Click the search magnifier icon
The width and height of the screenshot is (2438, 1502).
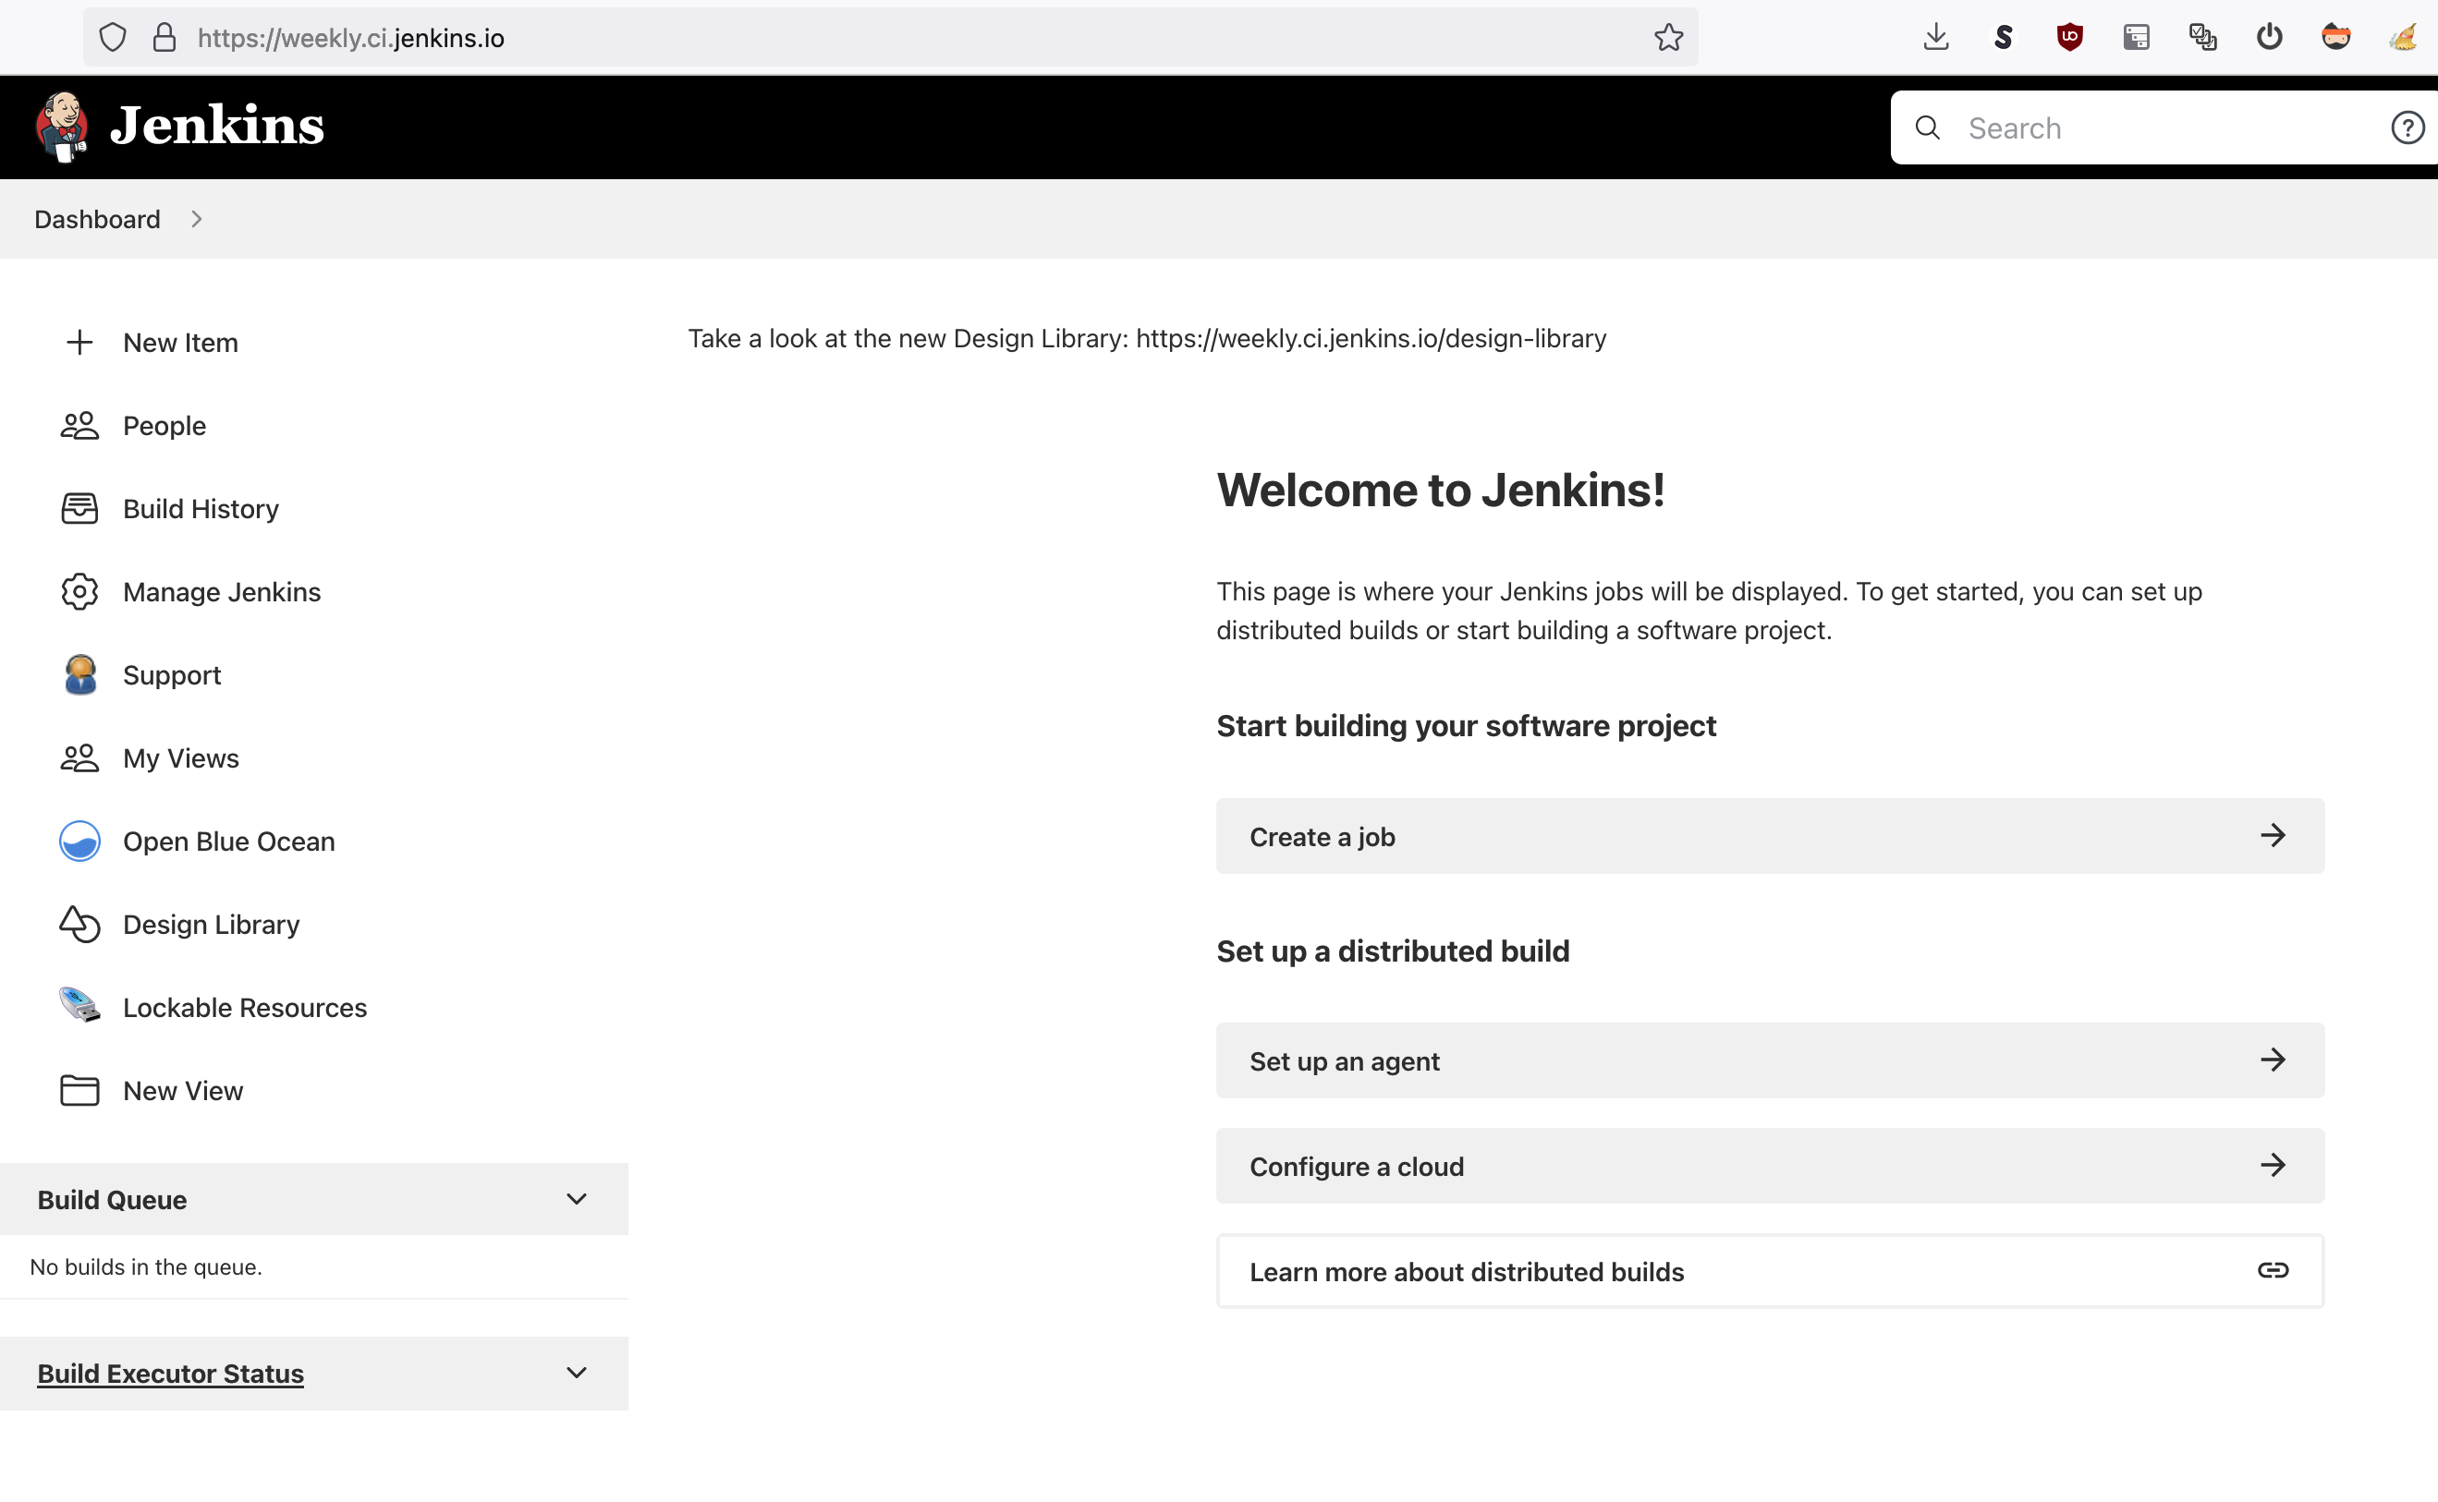(x=1927, y=128)
